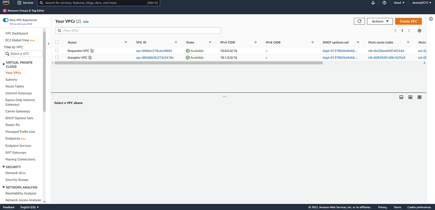Go to previous page of VPCs
Viewport: 435px width, 210px height.
[x=395, y=30]
